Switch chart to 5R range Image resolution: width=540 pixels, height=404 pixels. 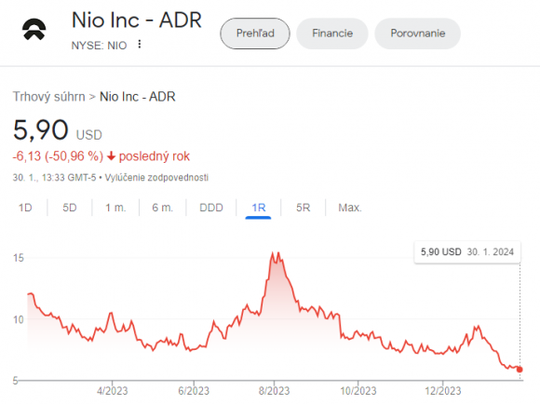(304, 208)
